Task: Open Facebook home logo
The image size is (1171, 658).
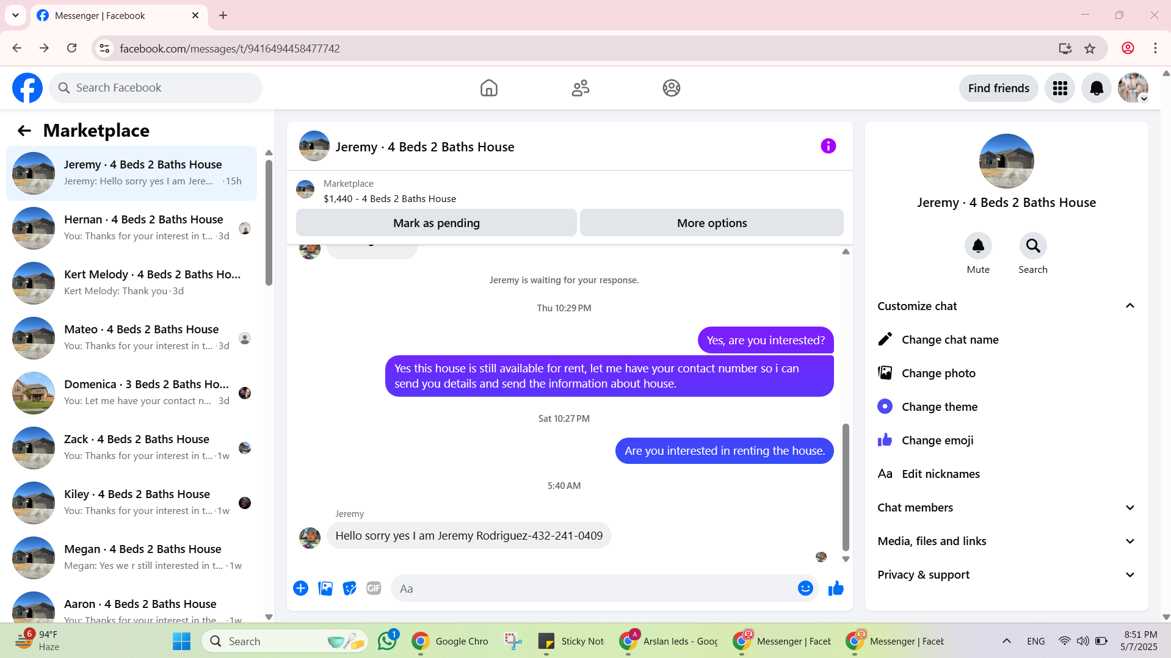Action: [27, 88]
